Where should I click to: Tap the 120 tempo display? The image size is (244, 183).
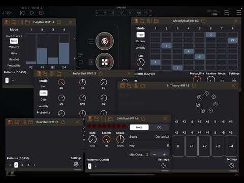[7, 13]
